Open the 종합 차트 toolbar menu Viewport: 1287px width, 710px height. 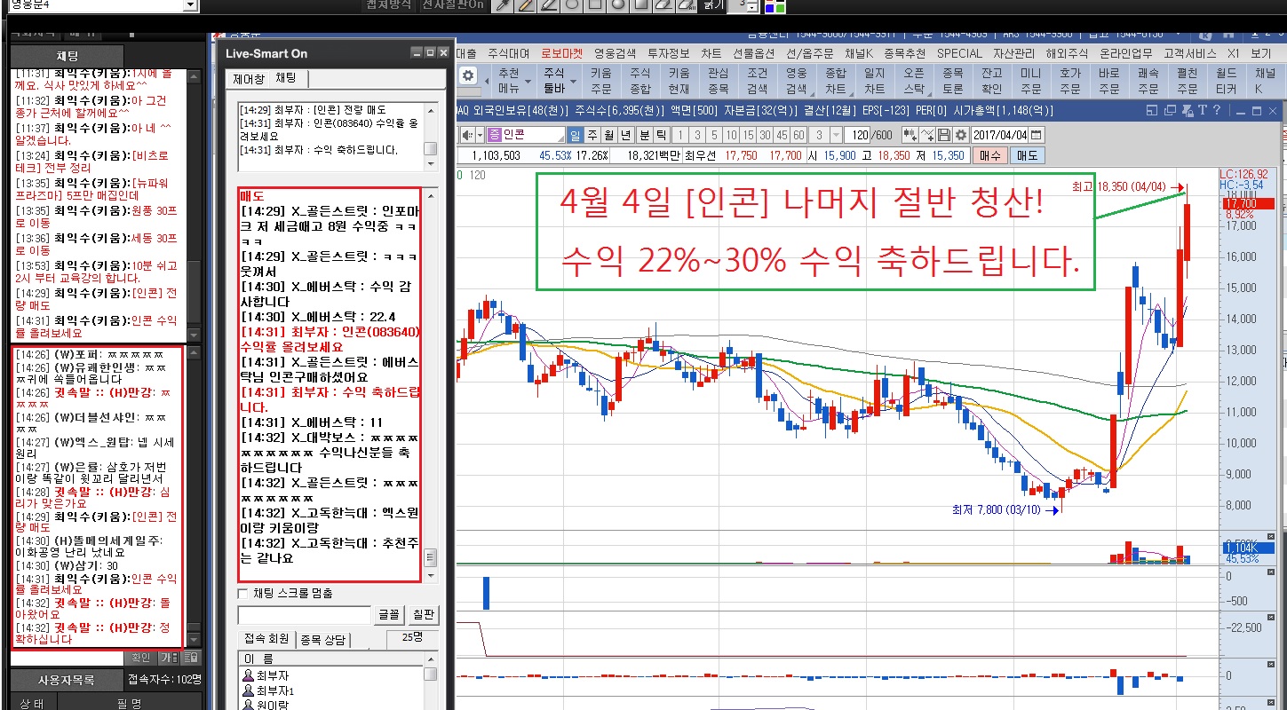pyautogui.click(x=836, y=81)
